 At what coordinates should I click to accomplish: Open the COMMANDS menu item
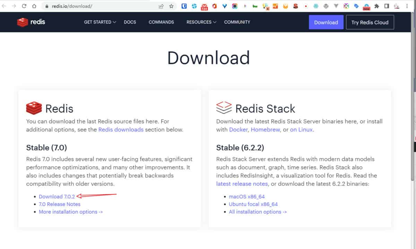(x=161, y=22)
